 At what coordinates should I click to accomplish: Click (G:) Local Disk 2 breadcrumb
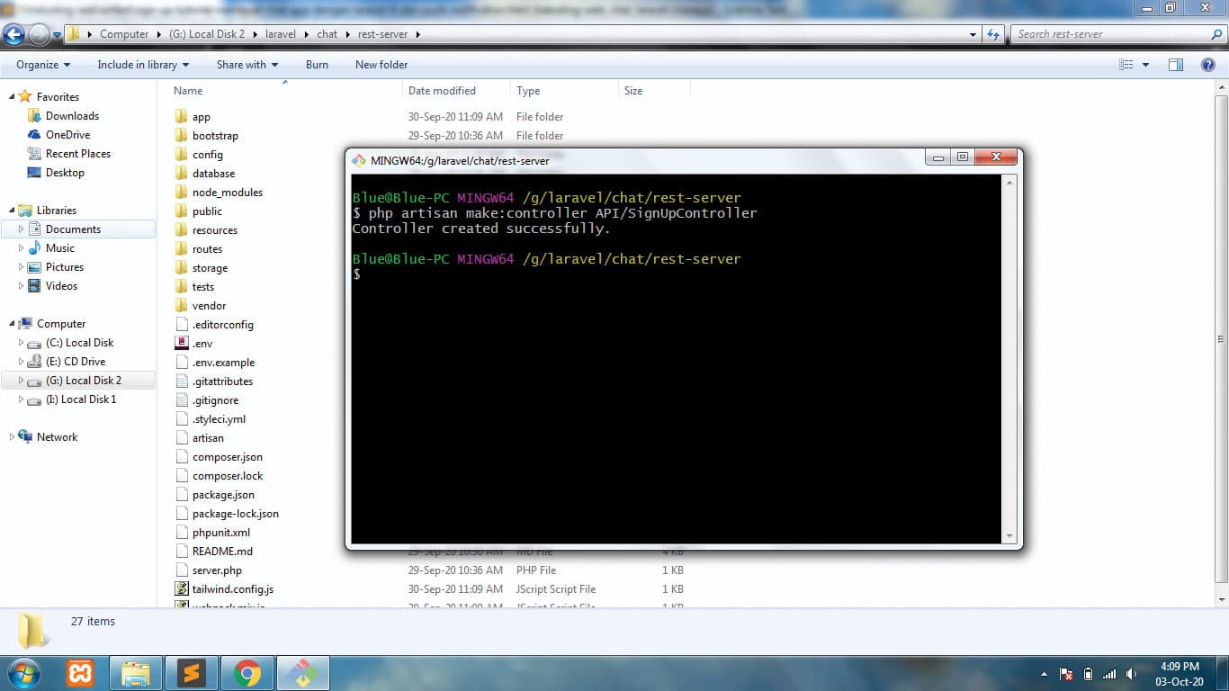[x=206, y=34]
